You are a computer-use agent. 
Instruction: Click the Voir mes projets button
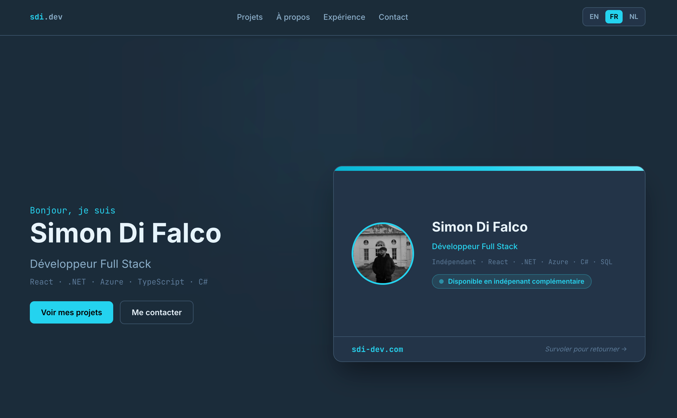[x=71, y=312]
